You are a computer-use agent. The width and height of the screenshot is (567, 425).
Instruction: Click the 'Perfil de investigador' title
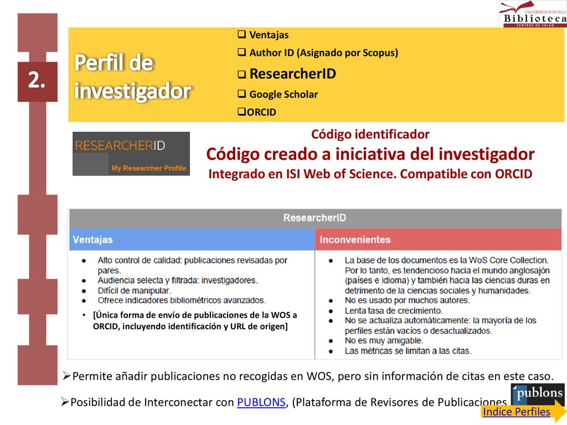click(x=132, y=76)
